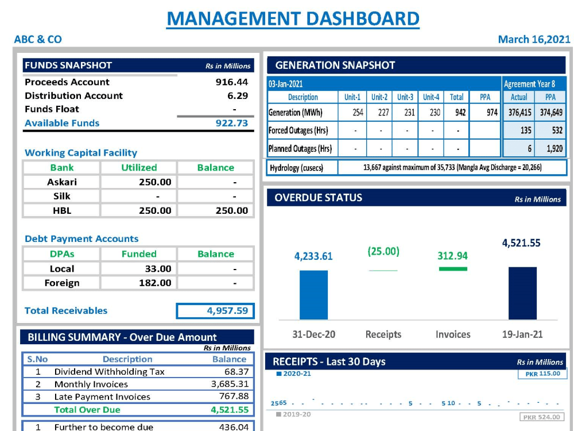Click Proceeds Account value 916.44
The image size is (574, 431).
(232, 82)
